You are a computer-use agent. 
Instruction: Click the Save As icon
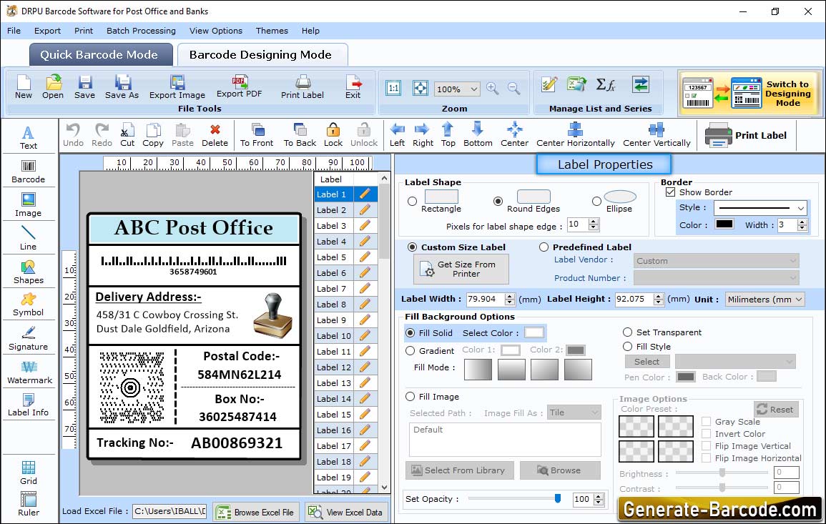point(122,87)
